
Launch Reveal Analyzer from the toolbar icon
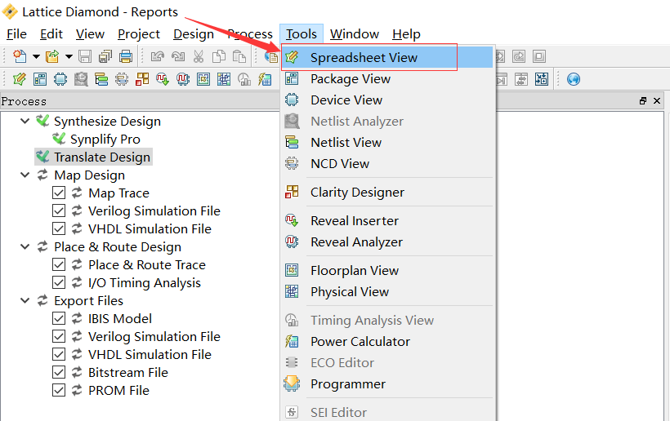(183, 79)
